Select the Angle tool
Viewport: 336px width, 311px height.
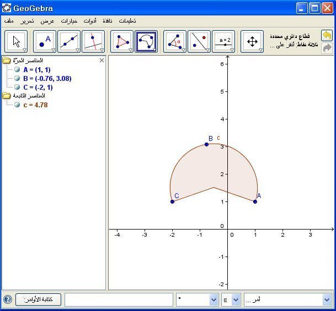(175, 42)
